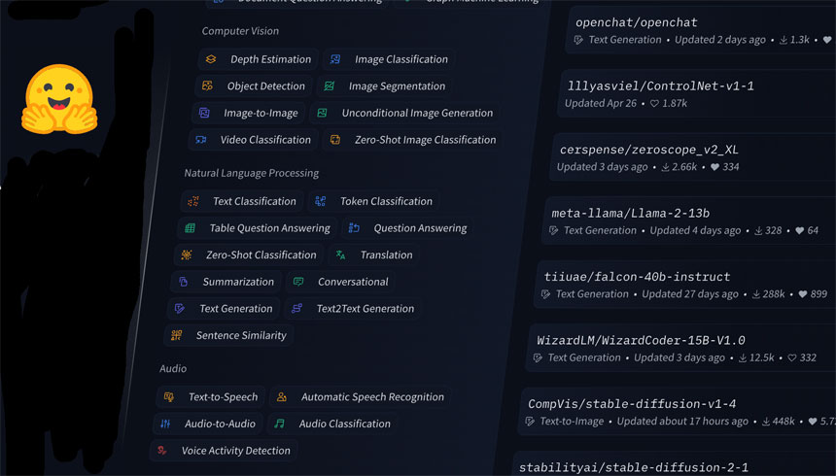Screen dimensions: 836x476
Task: Click the Translation icon
Action: 340,255
